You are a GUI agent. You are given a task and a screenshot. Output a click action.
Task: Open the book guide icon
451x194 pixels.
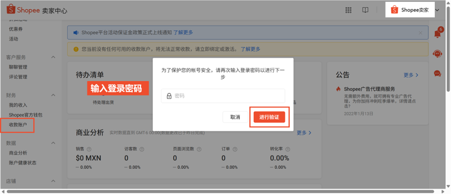click(x=365, y=10)
